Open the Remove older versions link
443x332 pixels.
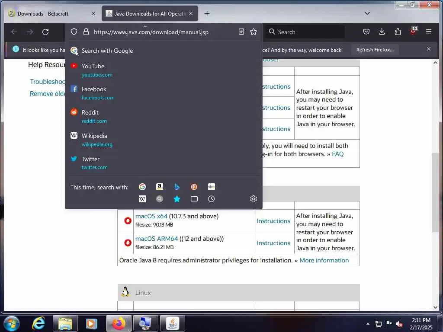(x=48, y=94)
